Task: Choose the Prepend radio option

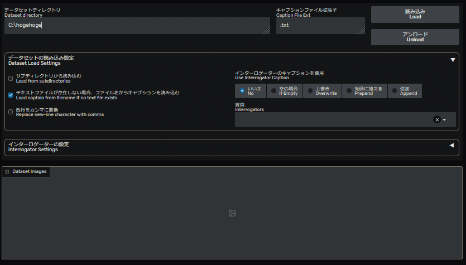Action: (364, 91)
